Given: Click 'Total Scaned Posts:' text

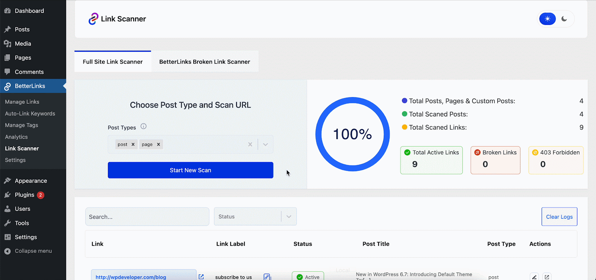Looking at the screenshot, I should pos(438,114).
